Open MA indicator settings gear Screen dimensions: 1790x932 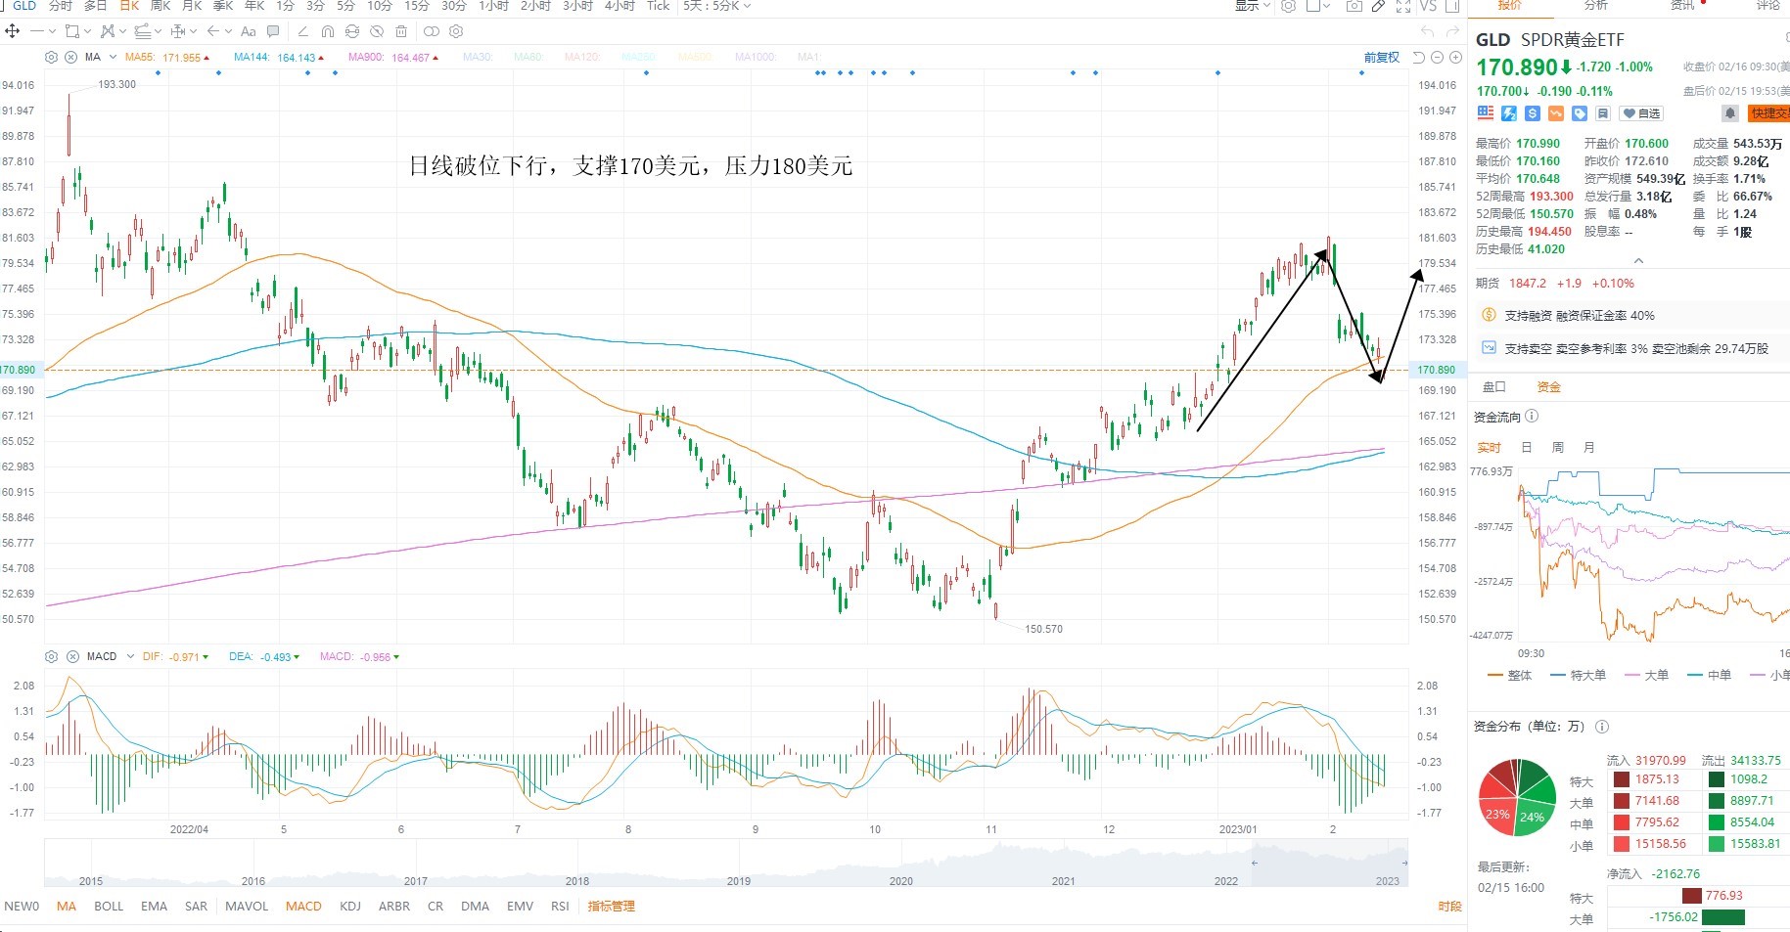click(52, 58)
